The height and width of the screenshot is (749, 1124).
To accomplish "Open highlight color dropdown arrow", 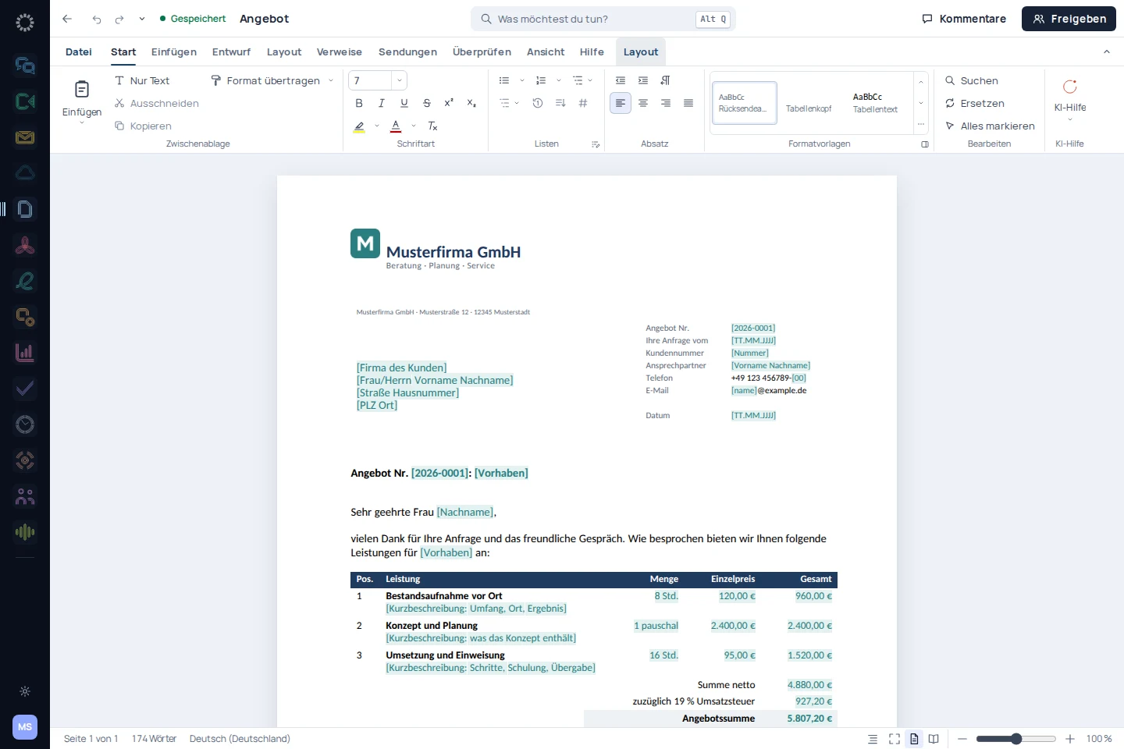I will (x=377, y=126).
